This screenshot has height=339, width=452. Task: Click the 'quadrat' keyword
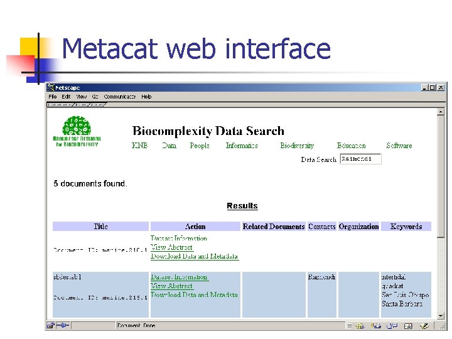pyautogui.click(x=392, y=286)
